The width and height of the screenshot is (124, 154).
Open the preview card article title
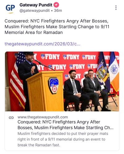(x=66, y=125)
